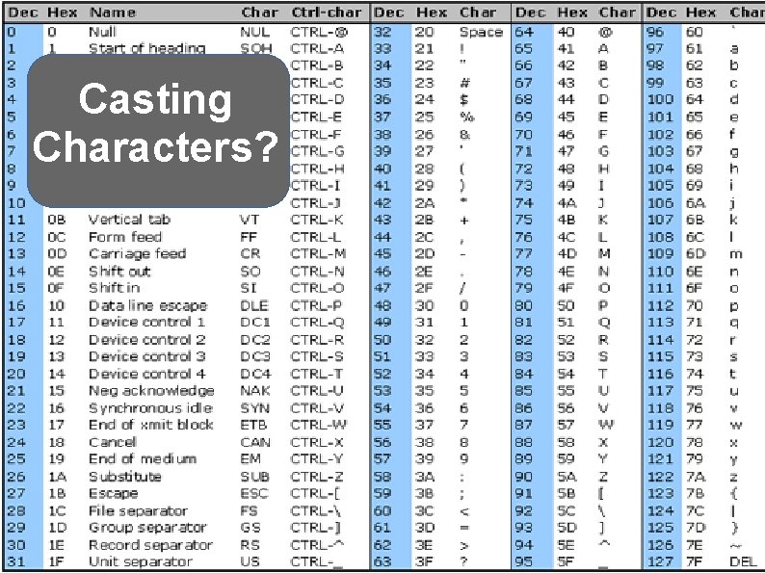This screenshot has height=573, width=765.
Task: Select the 'SOH' char cell
Action: [x=255, y=48]
